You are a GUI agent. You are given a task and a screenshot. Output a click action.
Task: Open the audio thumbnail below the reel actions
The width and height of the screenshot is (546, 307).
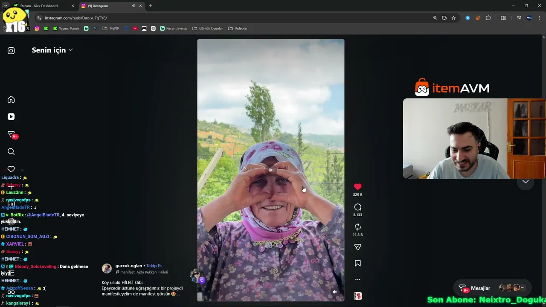click(358, 296)
